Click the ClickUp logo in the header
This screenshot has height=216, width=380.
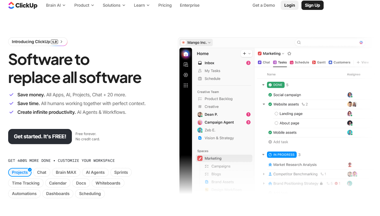click(x=23, y=5)
